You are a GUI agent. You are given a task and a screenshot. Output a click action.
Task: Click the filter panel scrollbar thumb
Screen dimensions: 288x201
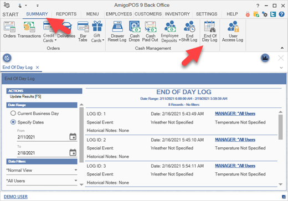pyautogui.click(x=81, y=135)
